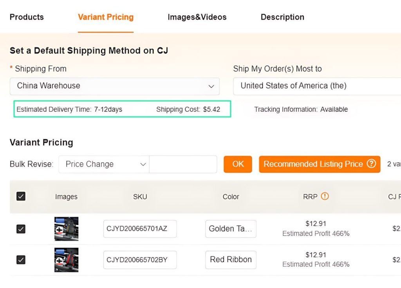Open the Golden Tassel variant product image
The width and height of the screenshot is (401, 288).
(x=66, y=229)
